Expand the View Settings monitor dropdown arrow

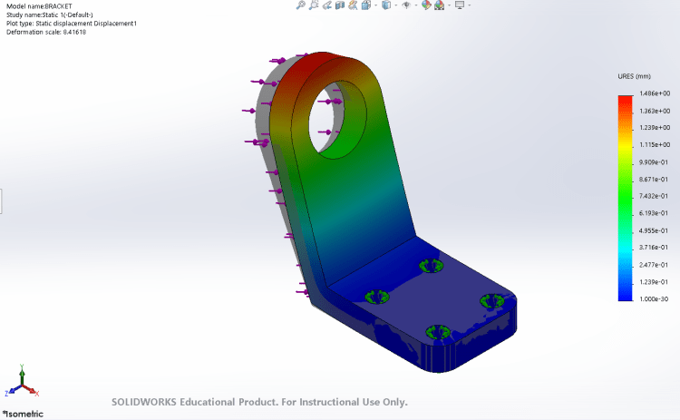[x=469, y=5]
